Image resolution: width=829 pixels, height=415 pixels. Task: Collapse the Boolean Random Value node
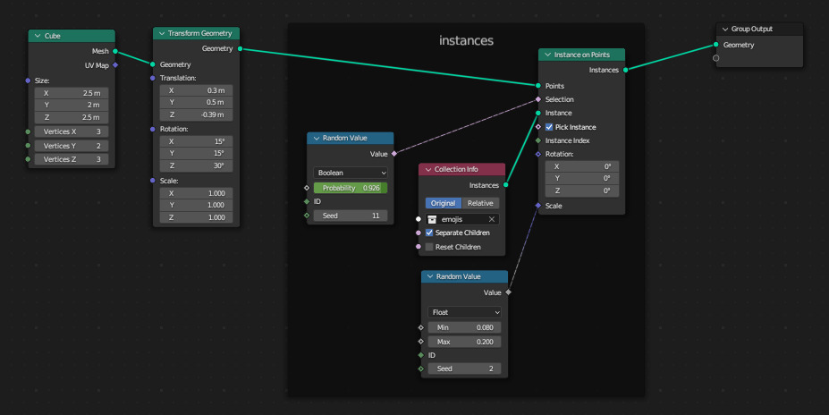pyautogui.click(x=317, y=138)
